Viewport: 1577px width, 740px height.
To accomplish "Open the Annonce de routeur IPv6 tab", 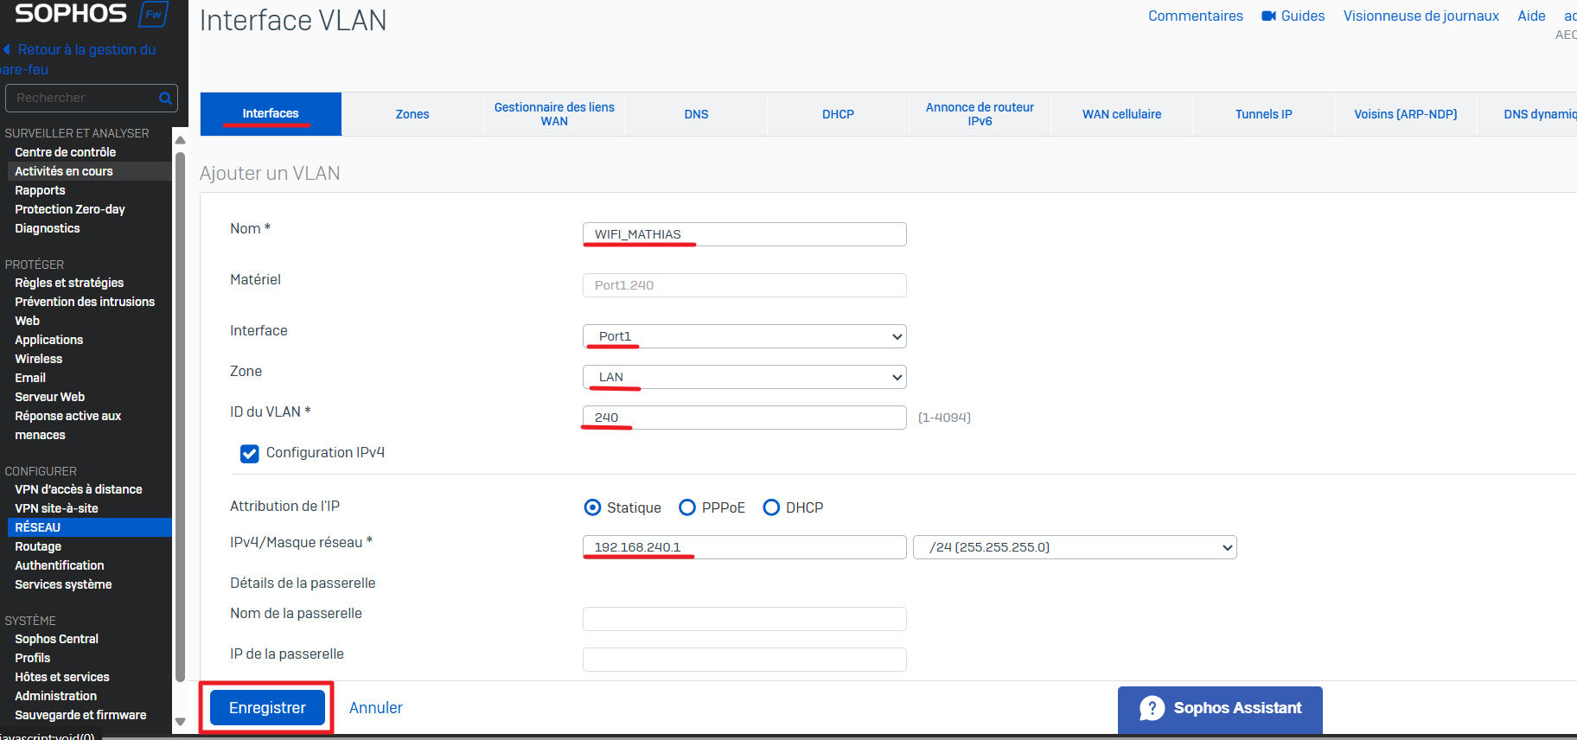I will [x=980, y=114].
